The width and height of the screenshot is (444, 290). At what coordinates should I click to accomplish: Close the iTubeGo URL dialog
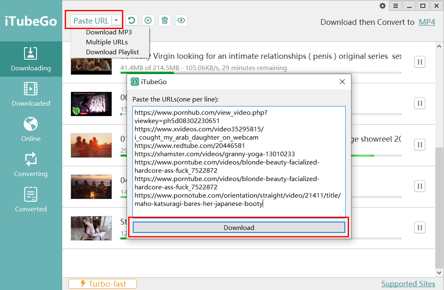(342, 82)
